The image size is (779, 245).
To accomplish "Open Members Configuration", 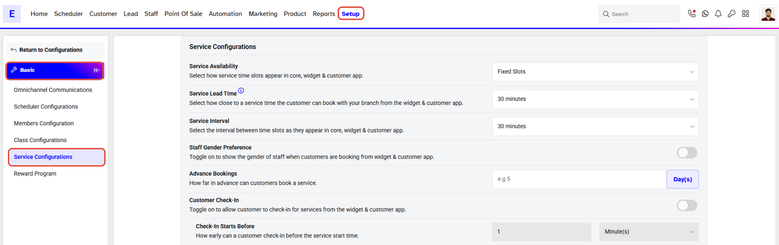I will (x=44, y=123).
